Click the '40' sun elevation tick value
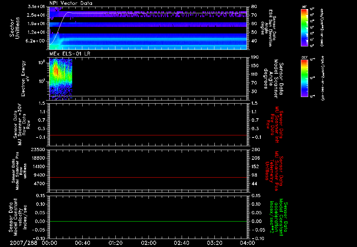The width and height of the screenshot is (357, 247). coord(254,41)
